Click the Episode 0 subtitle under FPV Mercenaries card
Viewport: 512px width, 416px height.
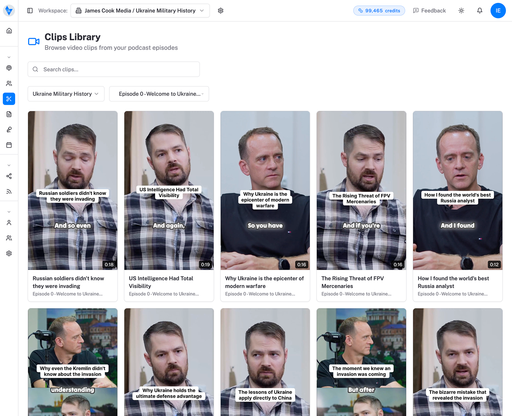356,294
